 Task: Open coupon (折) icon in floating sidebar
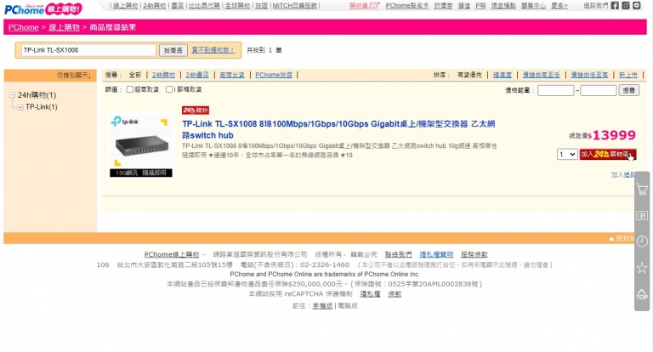(x=642, y=215)
